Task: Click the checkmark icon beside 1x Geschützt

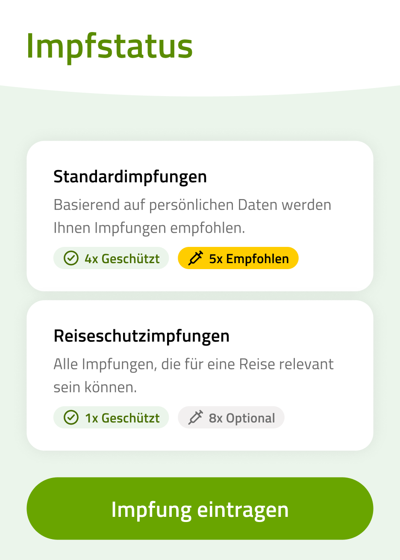Action: click(x=71, y=418)
